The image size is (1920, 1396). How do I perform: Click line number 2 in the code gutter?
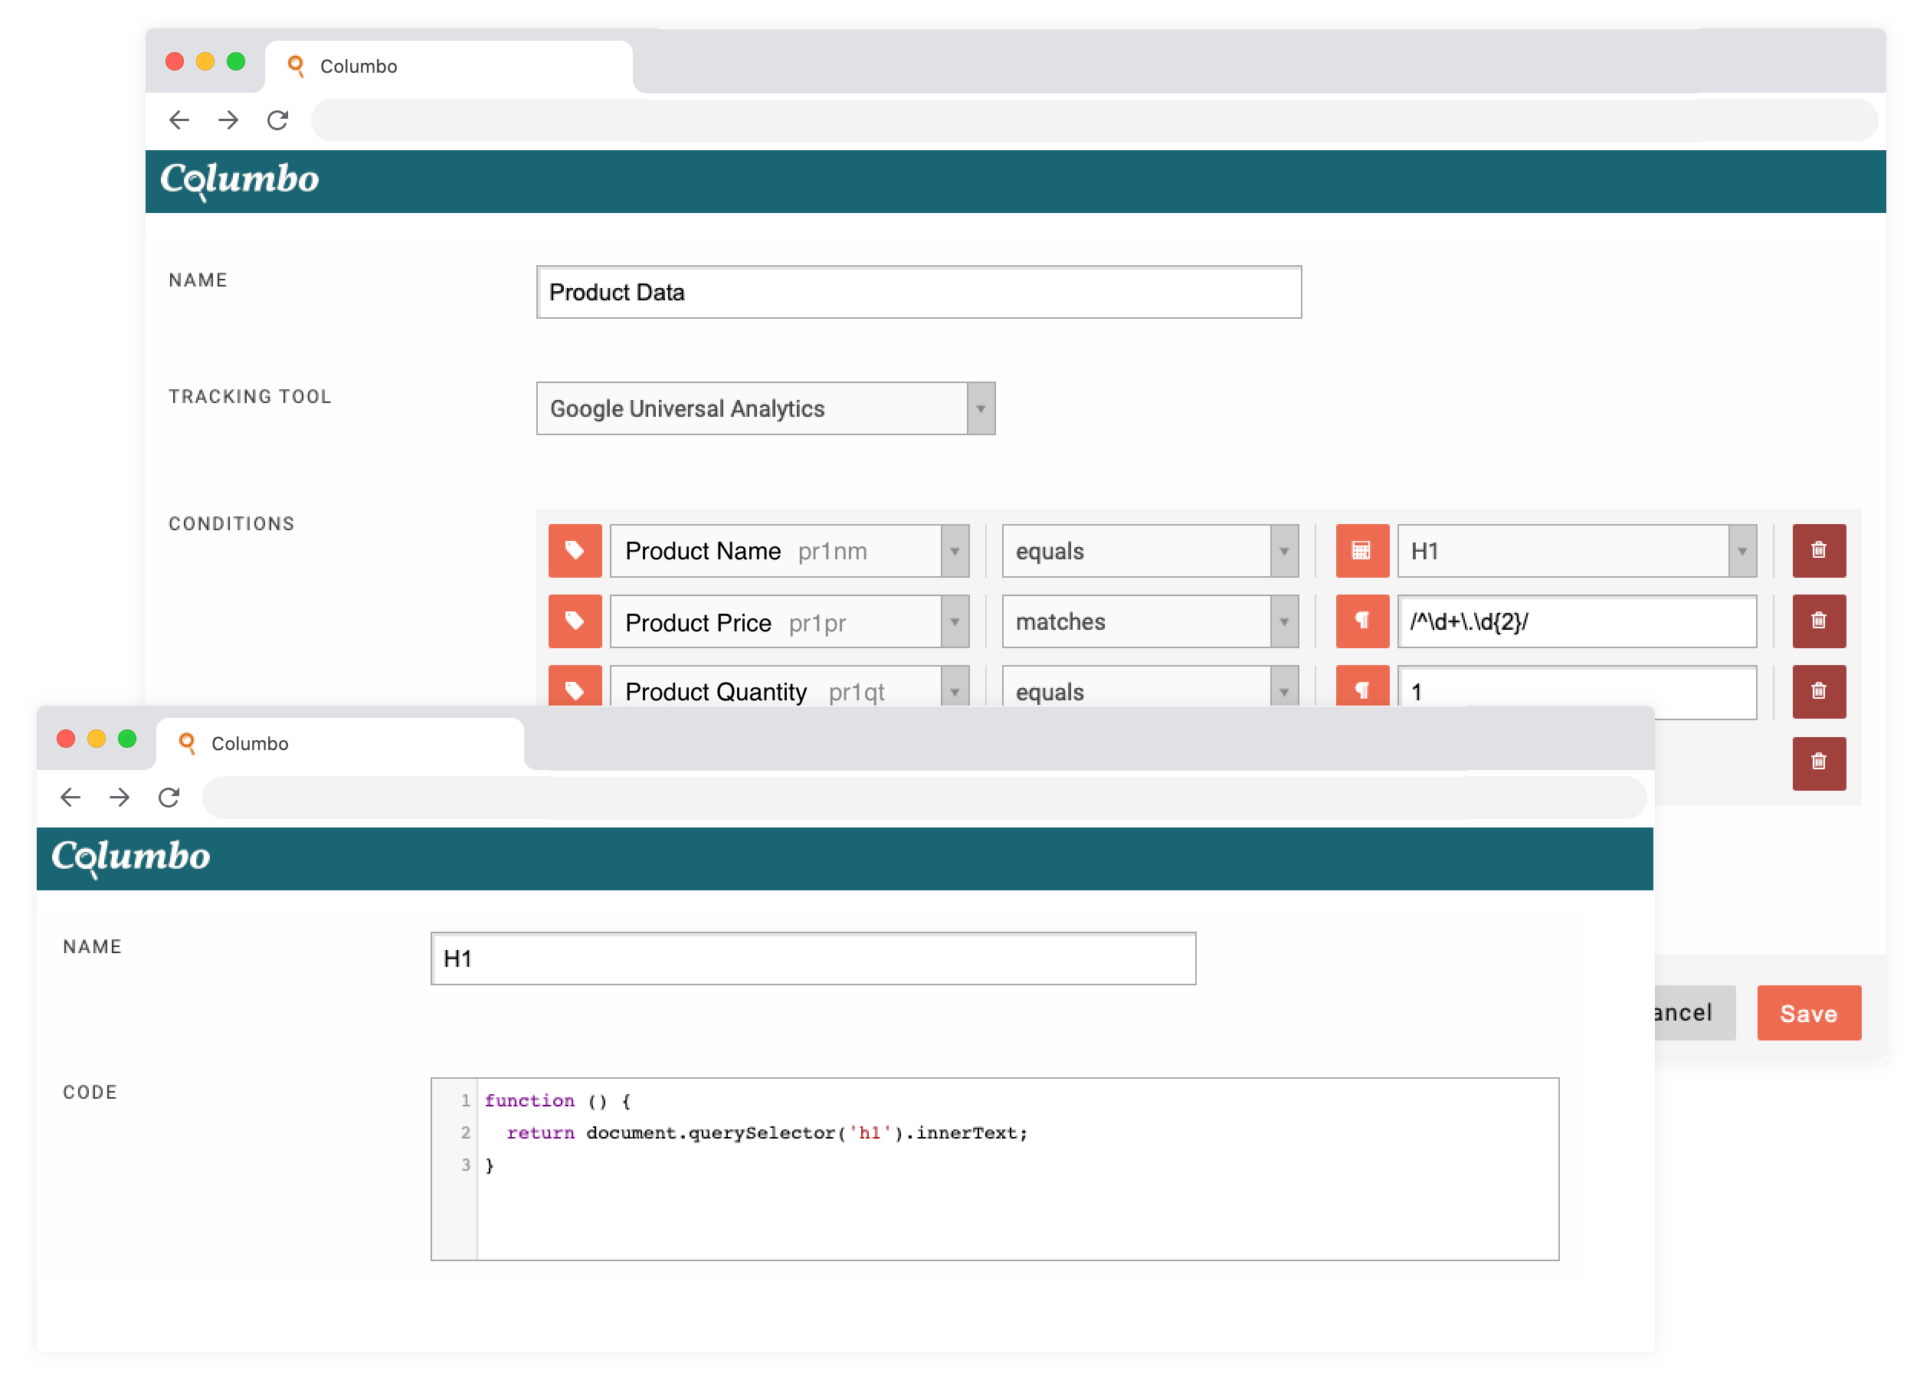[465, 1133]
